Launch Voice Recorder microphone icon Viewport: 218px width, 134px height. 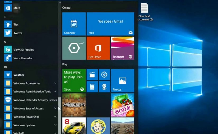pos(8,58)
